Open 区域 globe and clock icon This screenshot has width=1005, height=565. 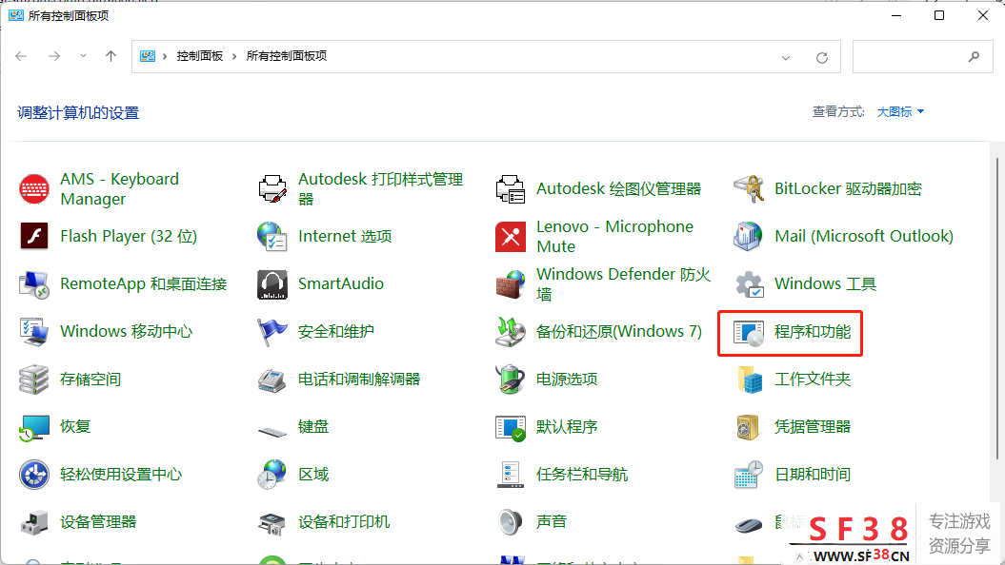(272, 475)
